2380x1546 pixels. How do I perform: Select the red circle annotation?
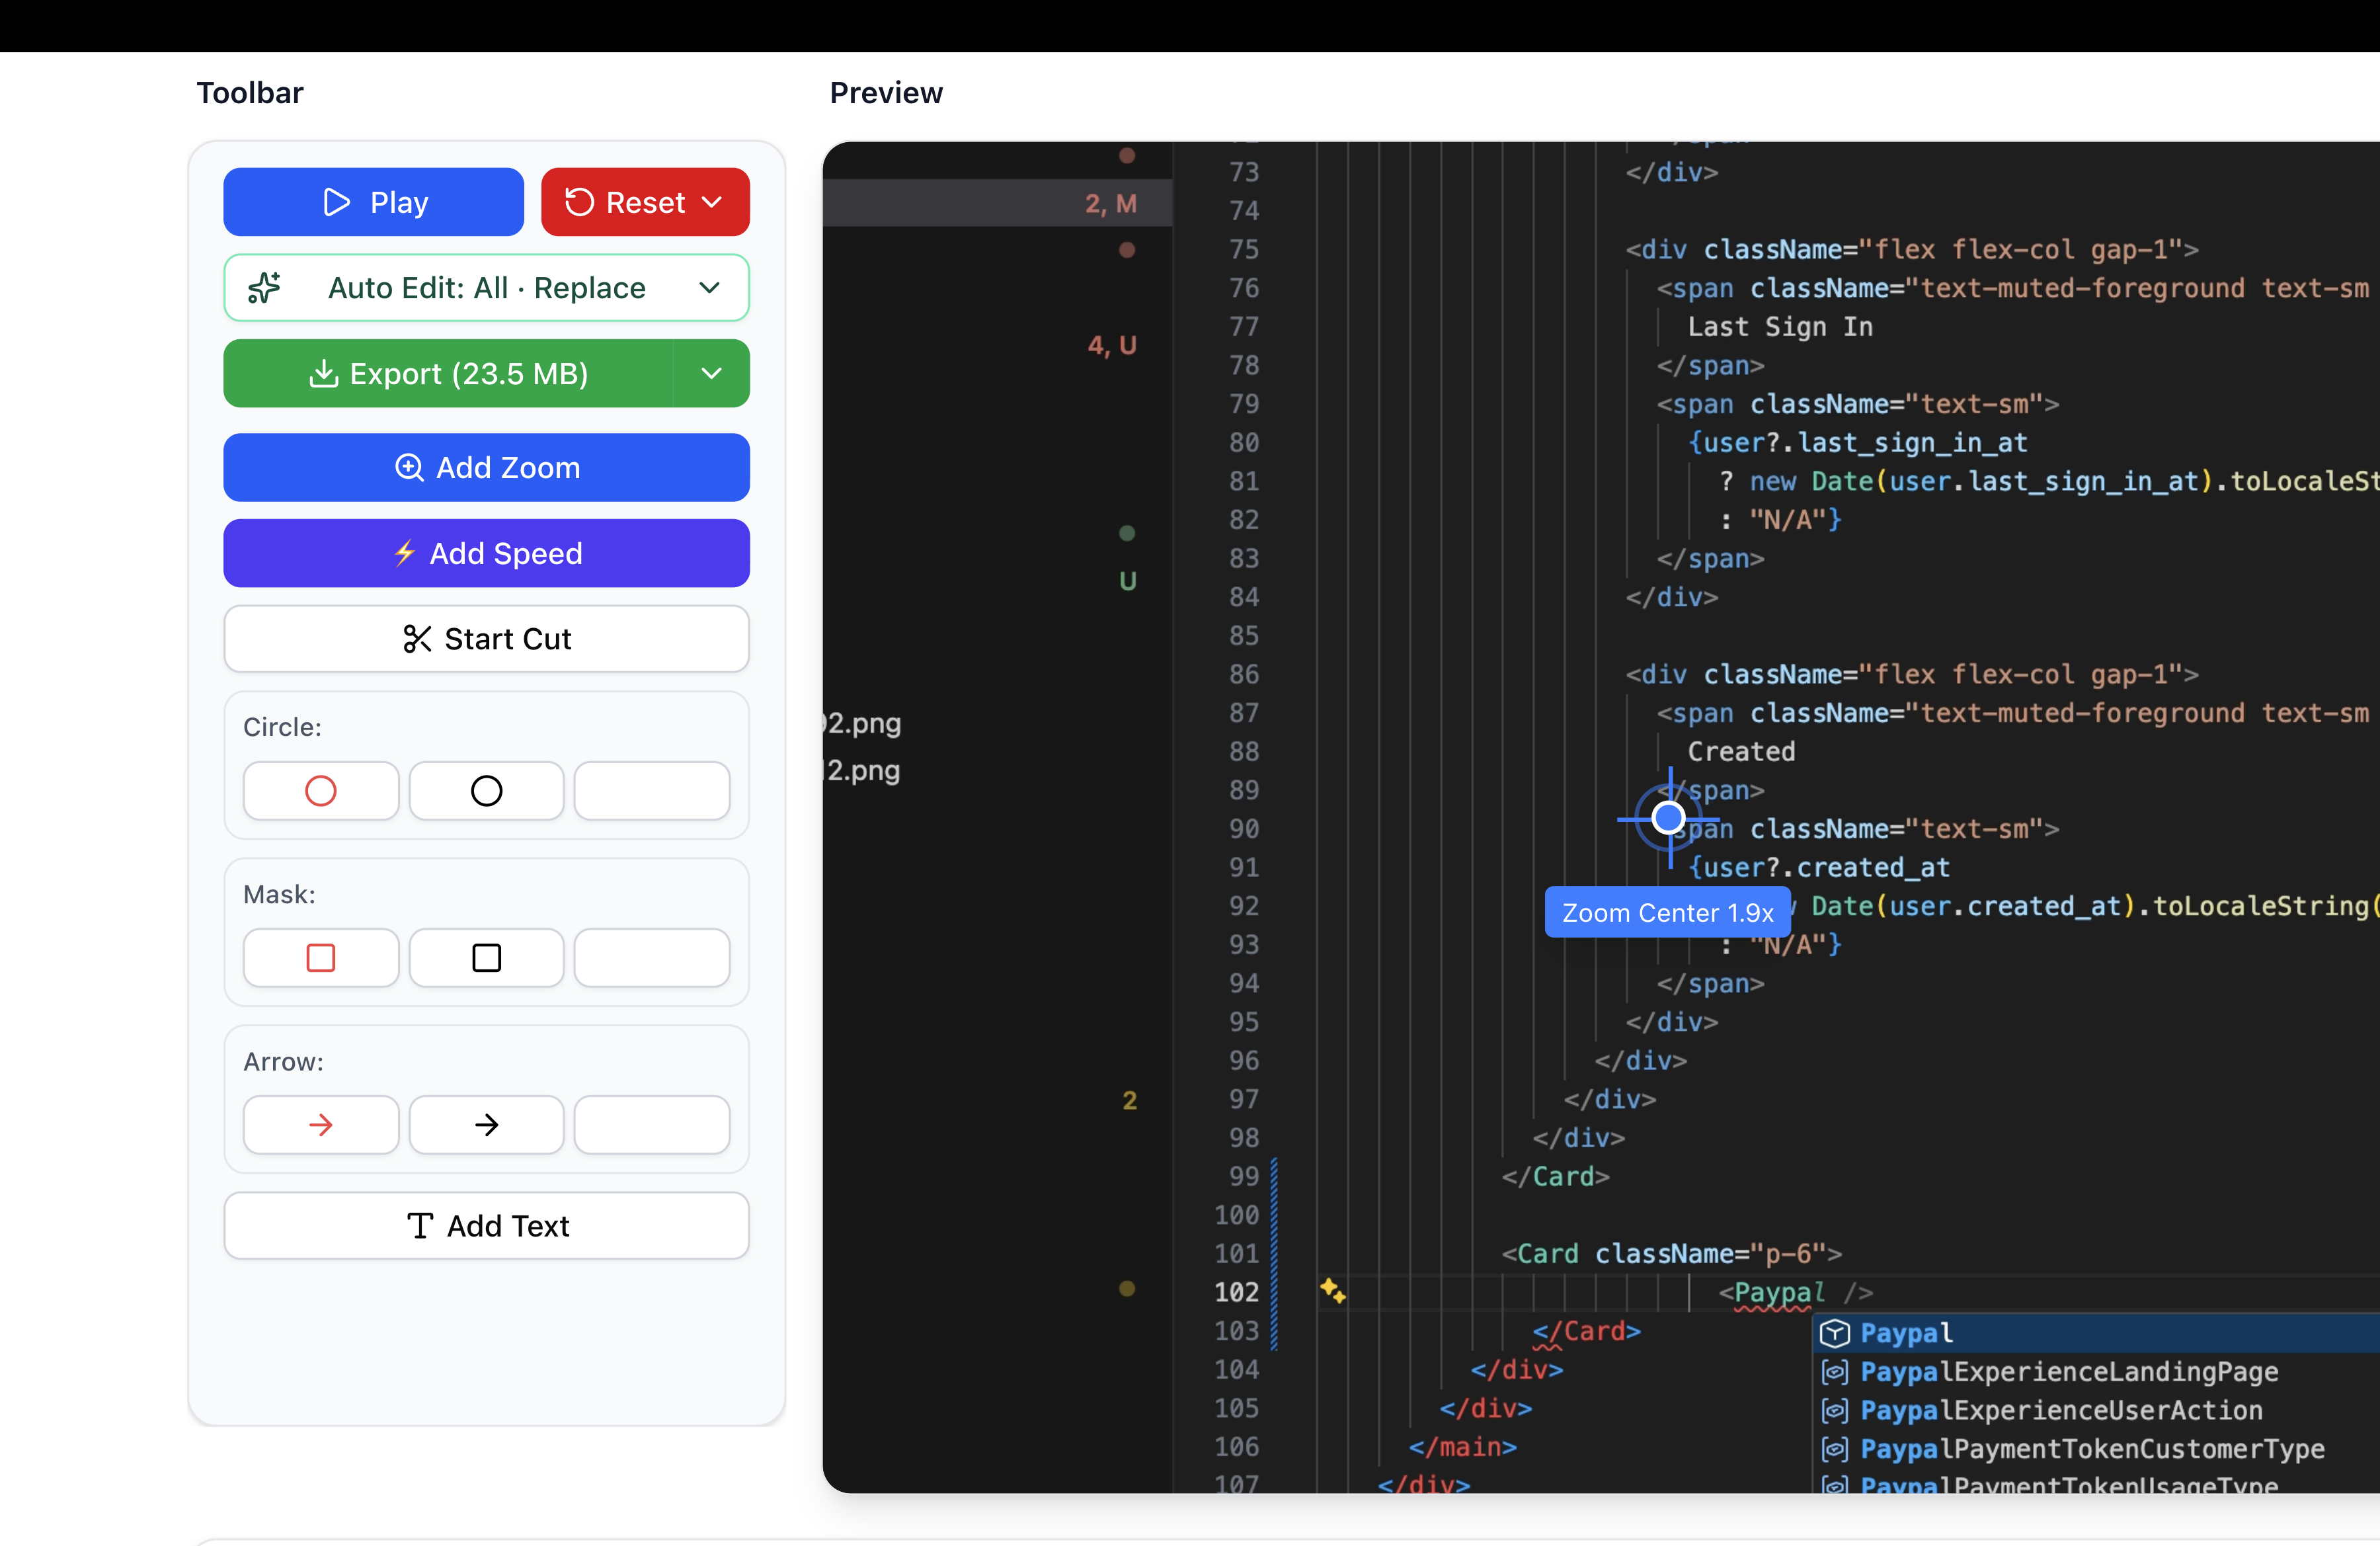(321, 791)
